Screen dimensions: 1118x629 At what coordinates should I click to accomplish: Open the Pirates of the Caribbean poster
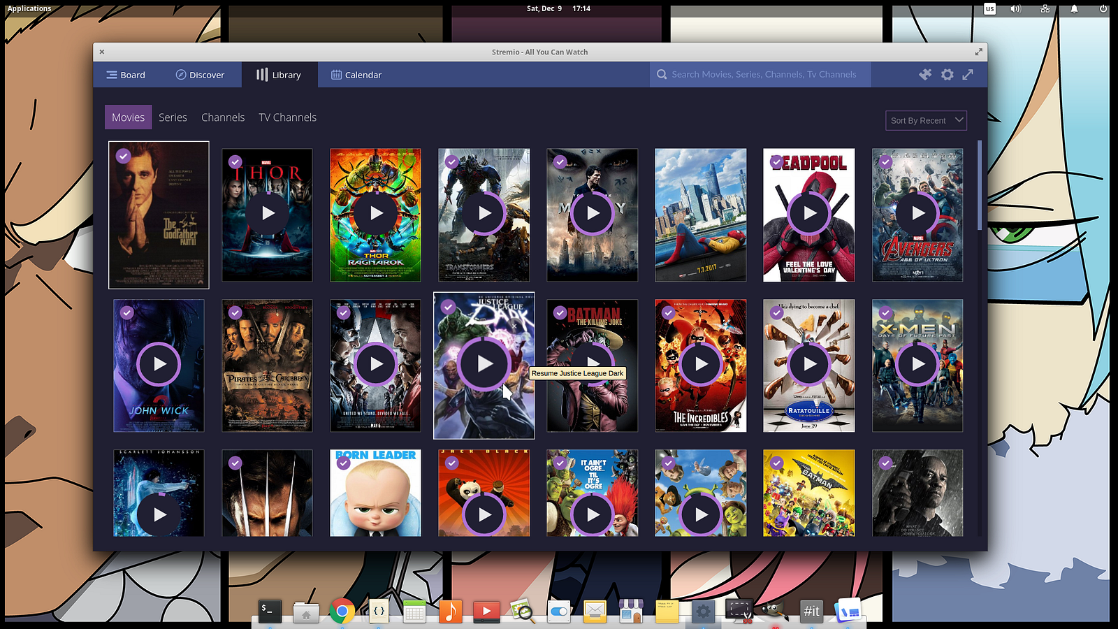tap(268, 366)
